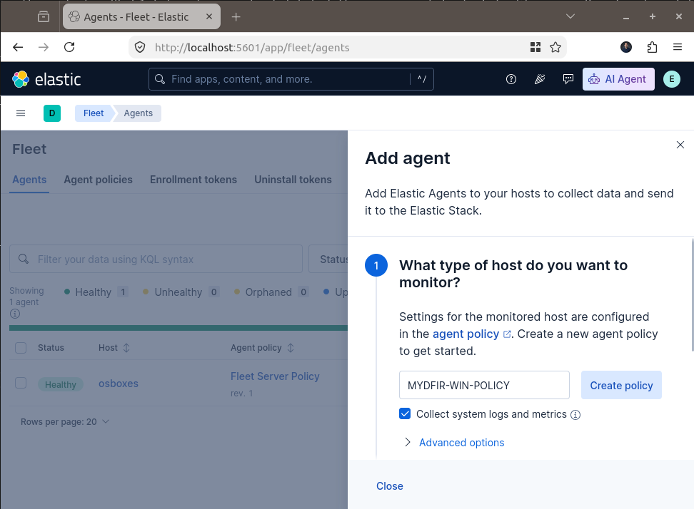The image size is (694, 509).
Task: Open the user avatar E menu
Action: (x=671, y=79)
